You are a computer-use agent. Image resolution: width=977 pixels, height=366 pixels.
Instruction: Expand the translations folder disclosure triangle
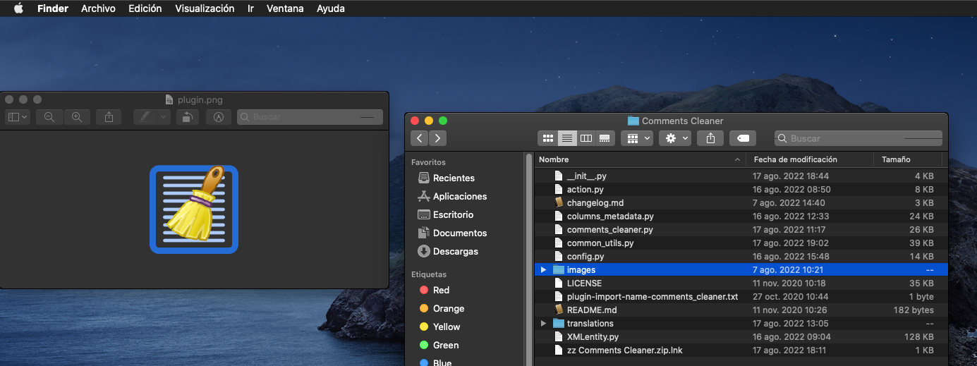(x=543, y=324)
